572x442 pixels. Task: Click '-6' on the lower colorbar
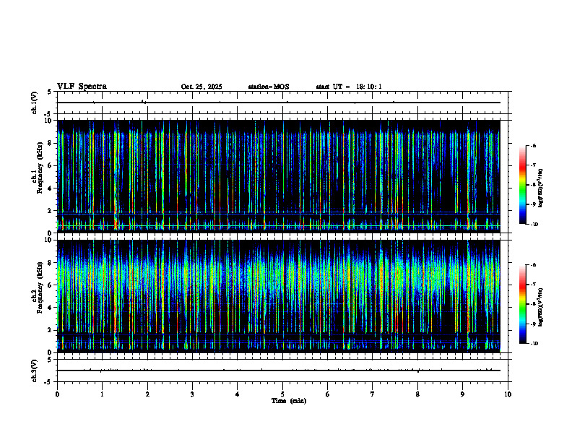(x=533, y=265)
